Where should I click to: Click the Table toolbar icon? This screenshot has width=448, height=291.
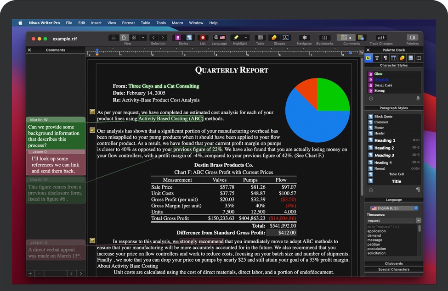260,38
